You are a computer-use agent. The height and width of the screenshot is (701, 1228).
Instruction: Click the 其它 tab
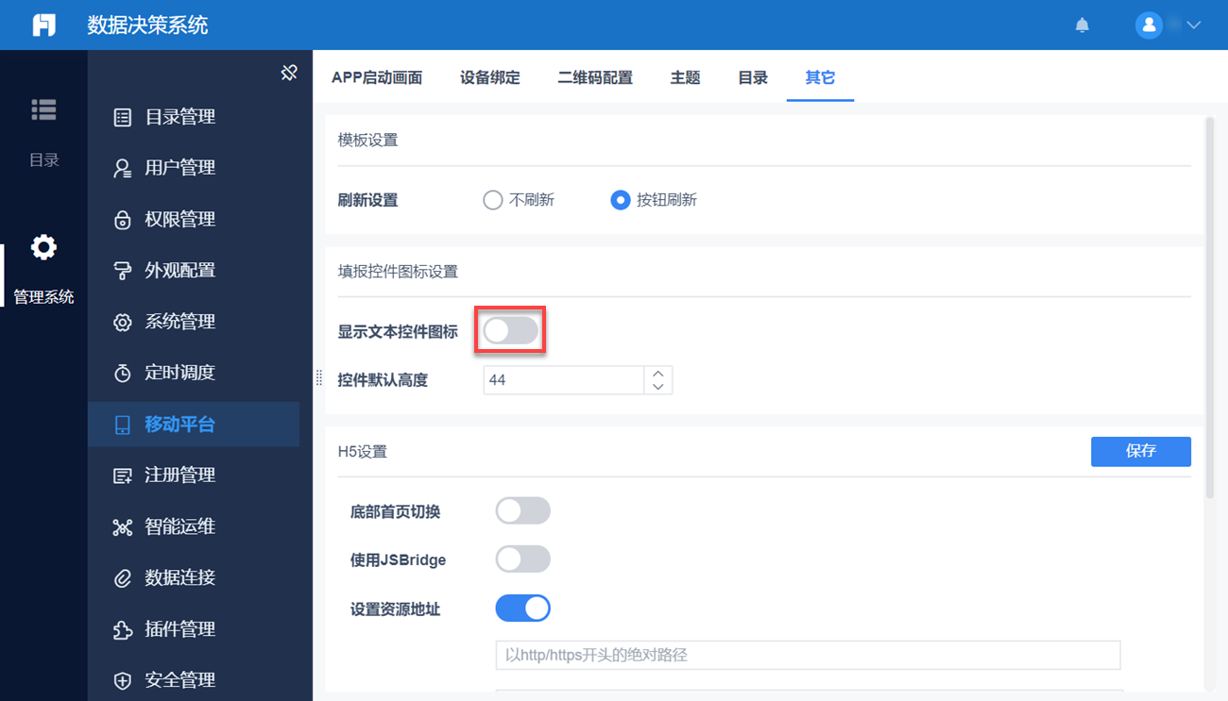pyautogui.click(x=820, y=77)
